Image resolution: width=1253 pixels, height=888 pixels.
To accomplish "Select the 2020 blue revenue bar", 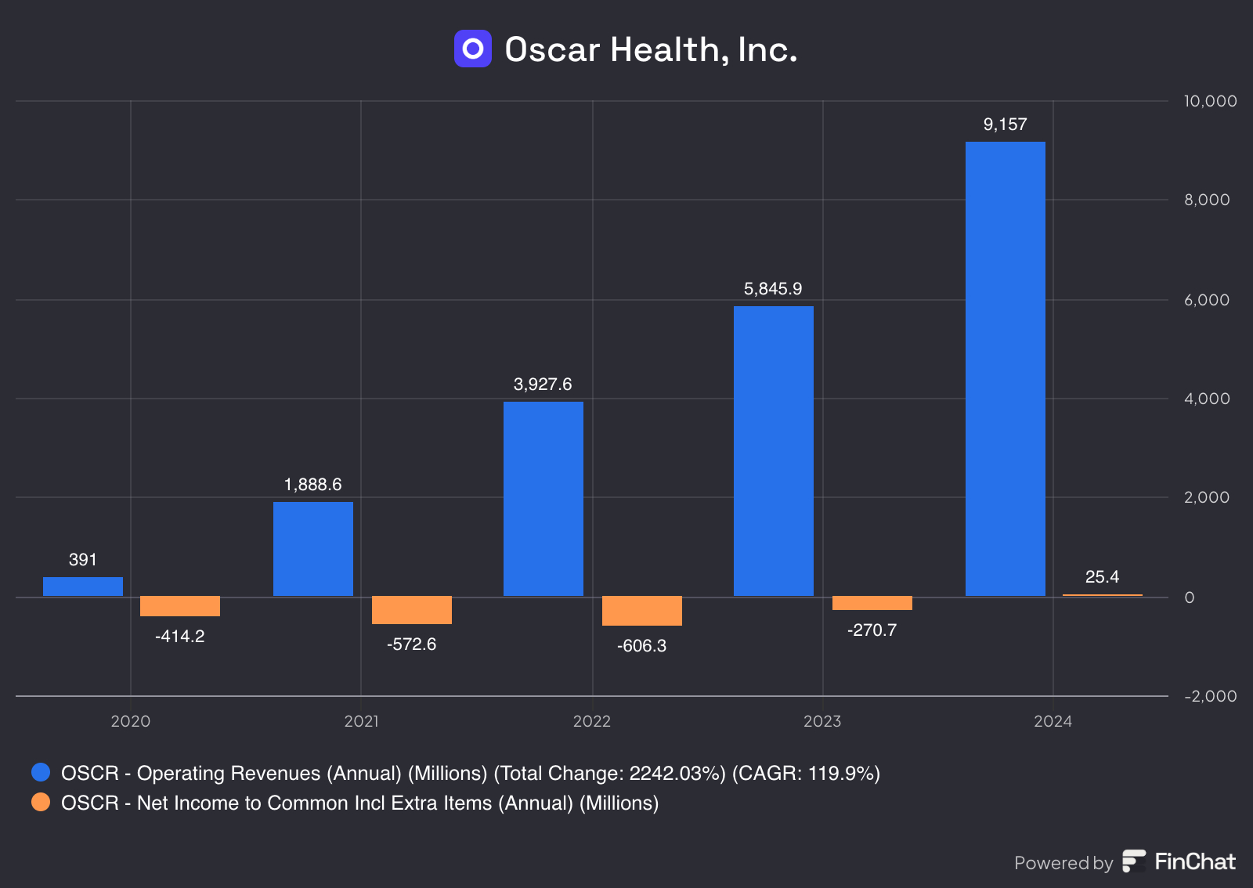I will pyautogui.click(x=83, y=587).
